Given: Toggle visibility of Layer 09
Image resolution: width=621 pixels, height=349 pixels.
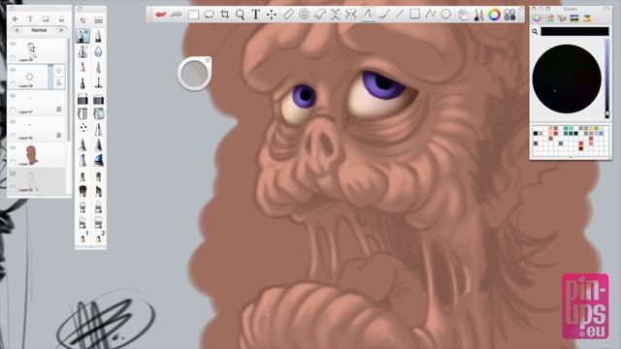Looking at the screenshot, I should (13, 44).
